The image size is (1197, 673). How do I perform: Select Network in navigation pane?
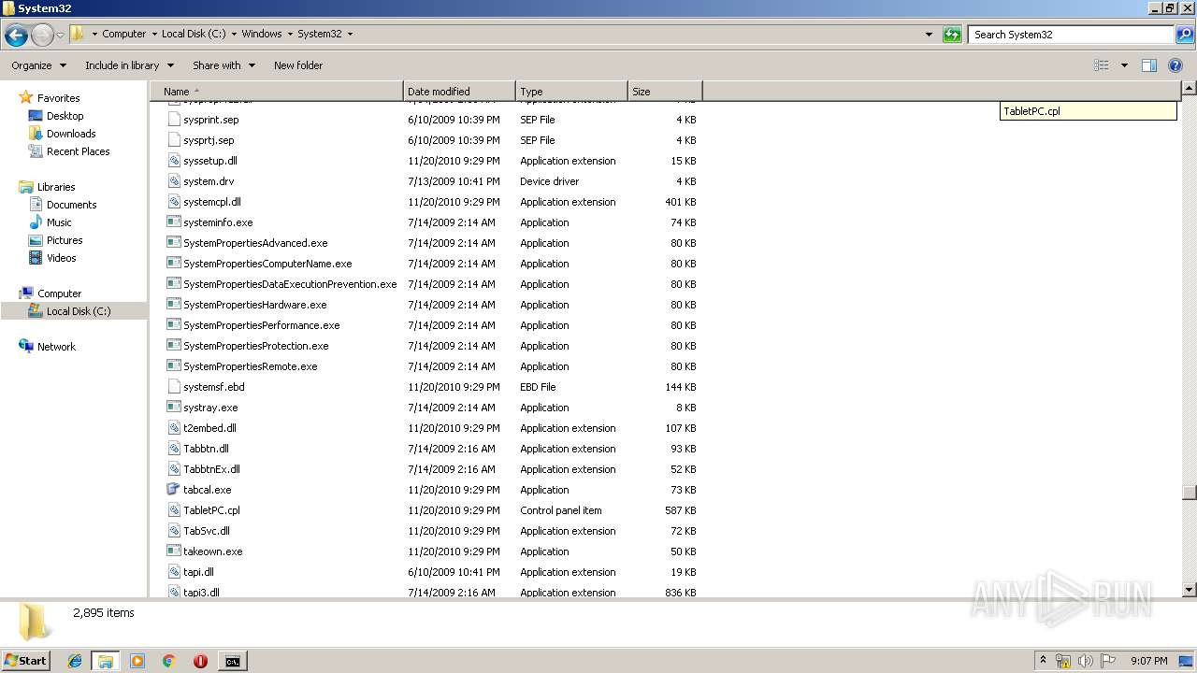click(56, 347)
